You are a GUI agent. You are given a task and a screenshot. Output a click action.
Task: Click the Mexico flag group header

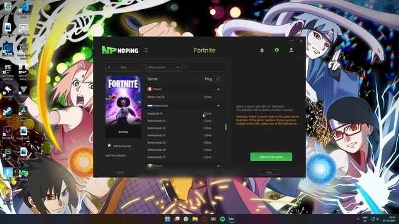click(185, 89)
